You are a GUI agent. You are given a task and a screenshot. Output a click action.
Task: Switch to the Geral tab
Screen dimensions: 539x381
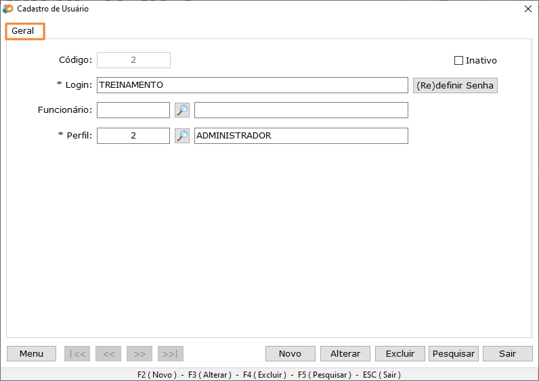[x=23, y=31]
